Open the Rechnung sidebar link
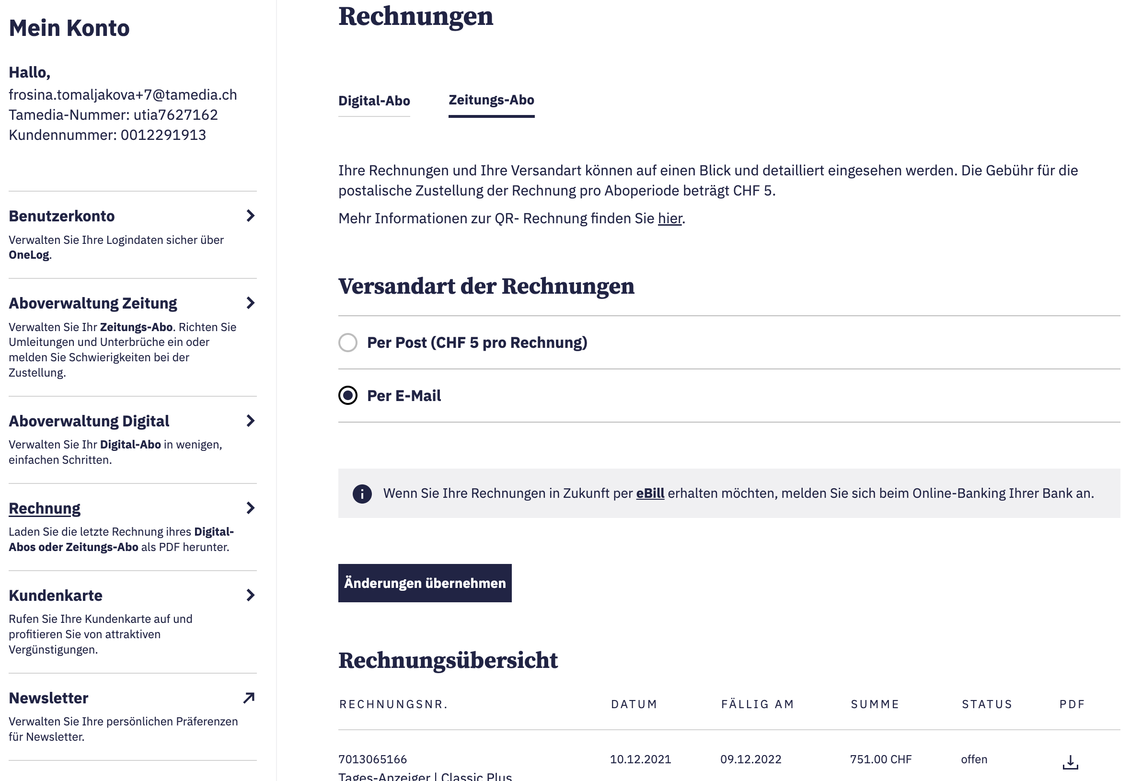Screen dimensions: 1130x781 click(45, 508)
